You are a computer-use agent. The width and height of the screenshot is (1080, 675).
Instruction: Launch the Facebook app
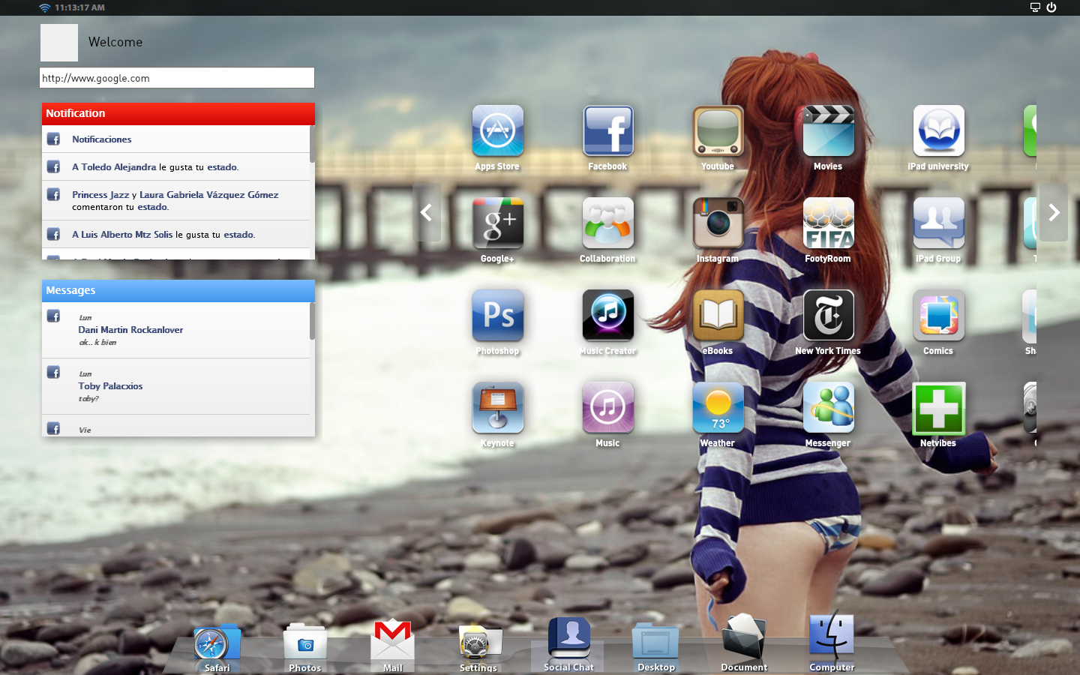(607, 130)
